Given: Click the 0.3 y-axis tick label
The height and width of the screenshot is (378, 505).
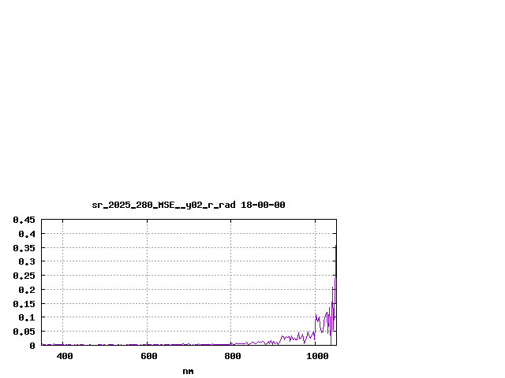Looking at the screenshot, I should coord(26,261).
